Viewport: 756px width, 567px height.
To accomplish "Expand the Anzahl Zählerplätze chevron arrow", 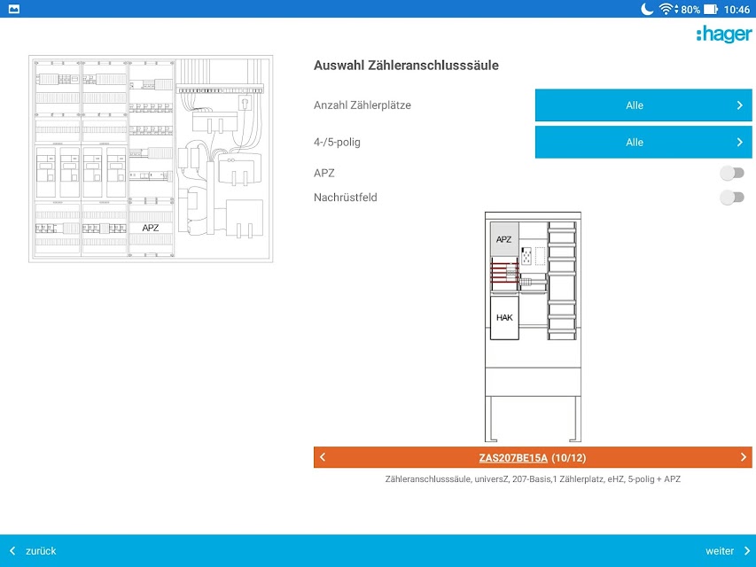I will point(740,105).
